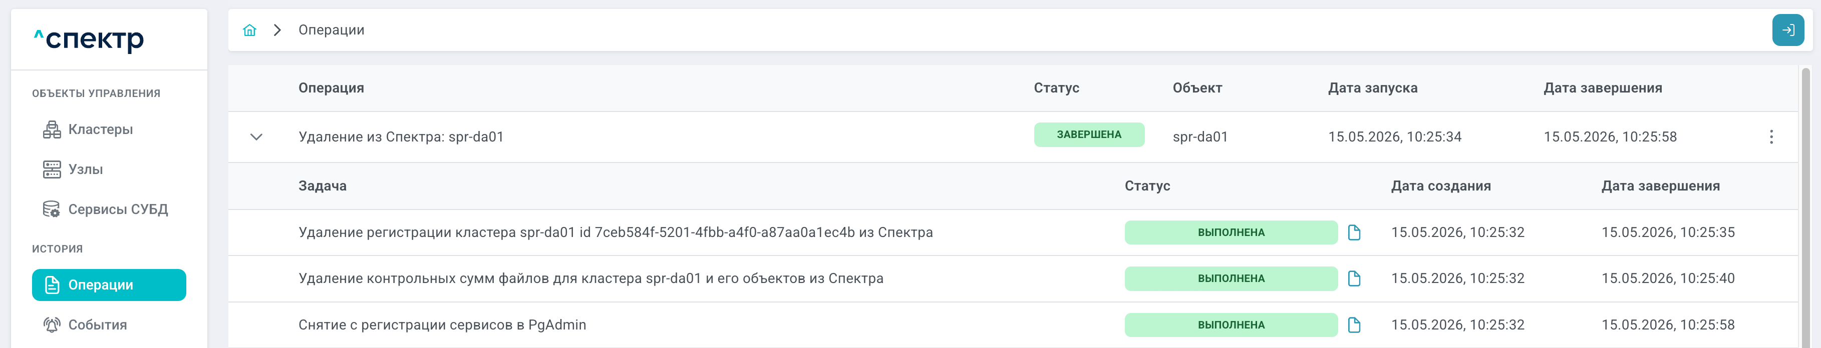Click the Кластеры icon
This screenshot has width=1821, height=348.
click(52, 129)
